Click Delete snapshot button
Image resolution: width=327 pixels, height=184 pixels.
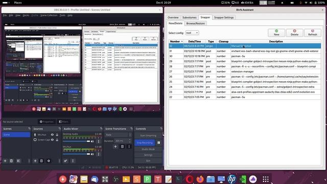(x=294, y=33)
